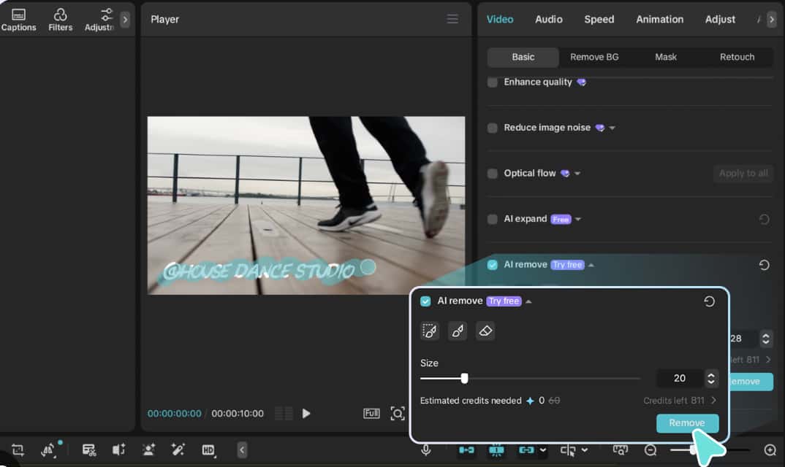Click the timeline zoom slider

pyautogui.click(x=710, y=450)
